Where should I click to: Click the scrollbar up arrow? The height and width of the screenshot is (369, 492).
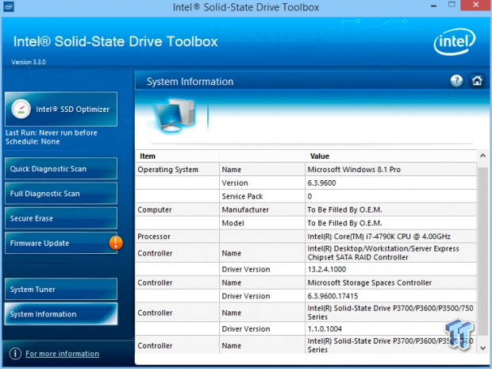(482, 156)
